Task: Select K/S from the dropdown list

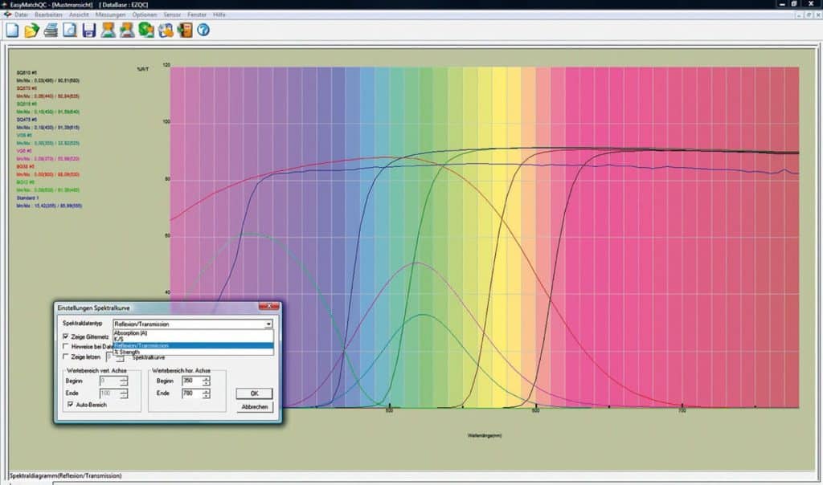Action: 193,339
